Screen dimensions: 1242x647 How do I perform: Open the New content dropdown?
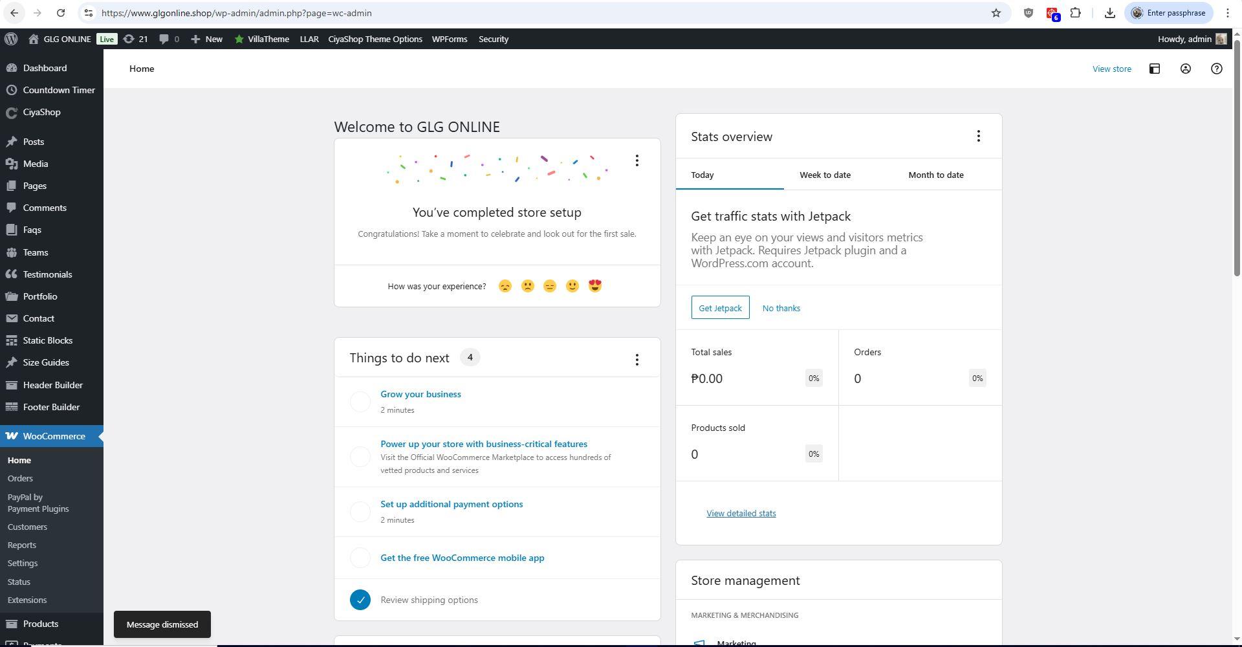point(206,39)
